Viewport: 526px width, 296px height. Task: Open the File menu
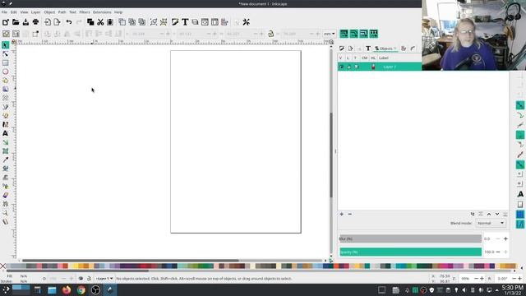[x=4, y=12]
